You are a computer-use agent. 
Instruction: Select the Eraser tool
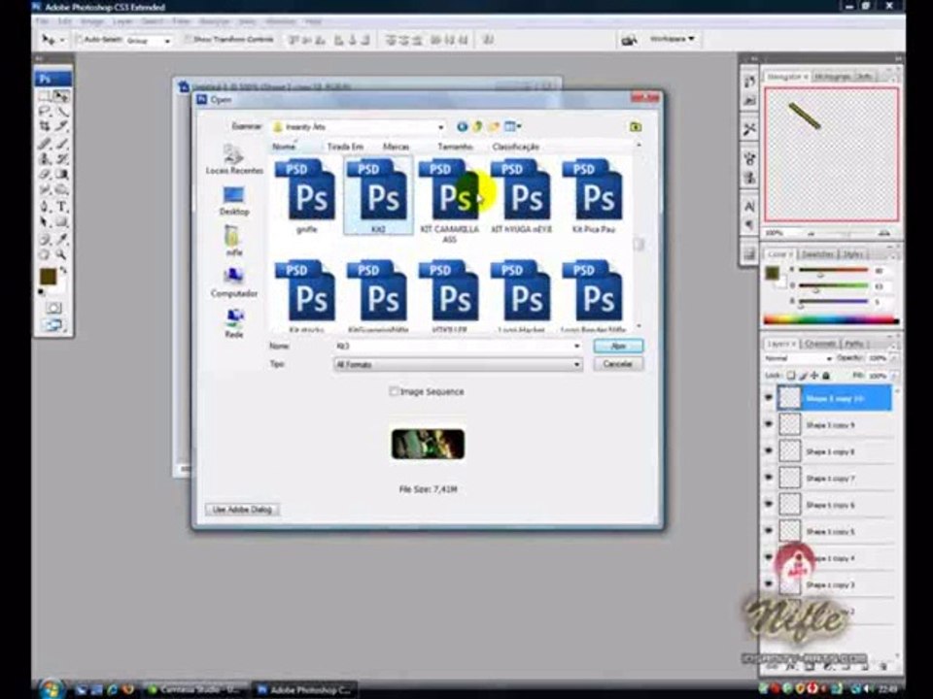(45, 174)
